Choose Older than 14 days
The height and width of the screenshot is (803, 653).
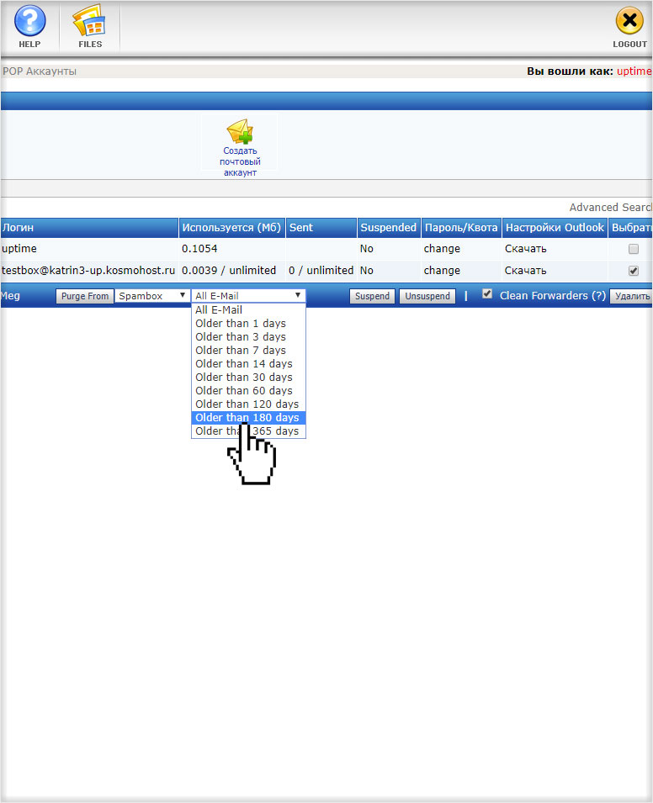[248, 363]
